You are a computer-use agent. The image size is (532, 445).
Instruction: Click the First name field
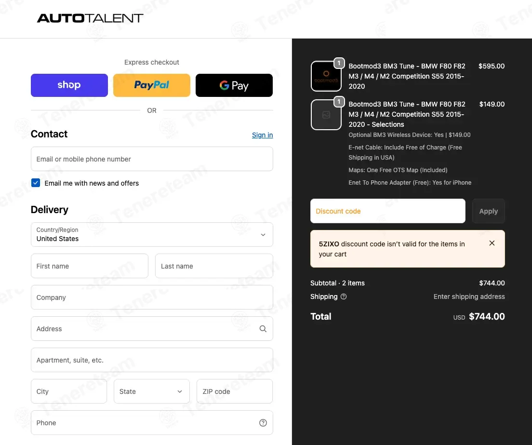click(x=90, y=266)
